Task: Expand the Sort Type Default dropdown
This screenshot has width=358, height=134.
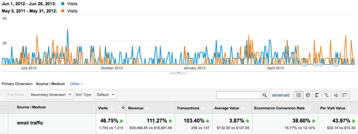Action: 106,95
